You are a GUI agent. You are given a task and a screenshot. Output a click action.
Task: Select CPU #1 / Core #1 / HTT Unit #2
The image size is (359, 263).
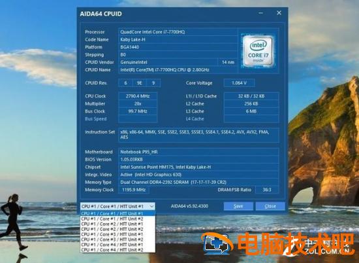point(117,219)
